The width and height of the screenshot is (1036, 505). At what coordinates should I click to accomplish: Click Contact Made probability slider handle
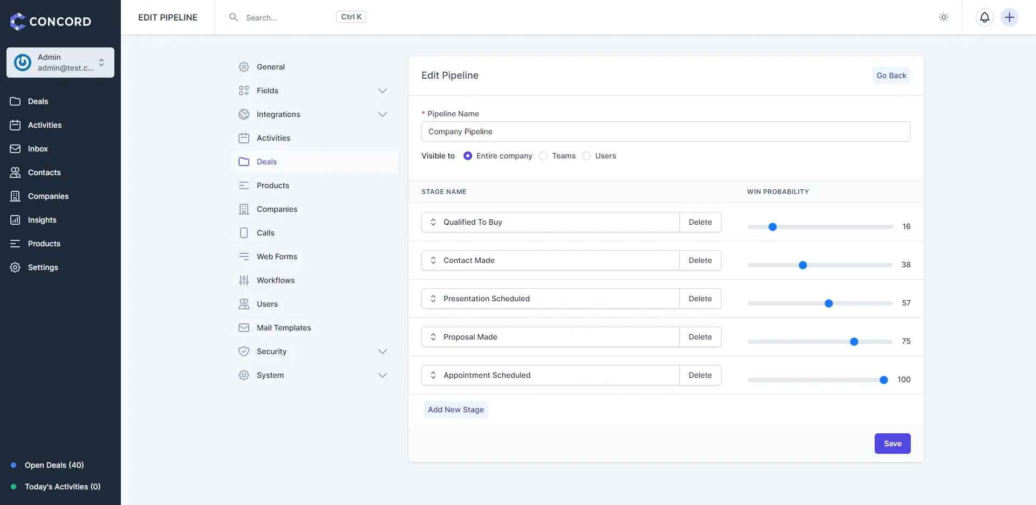(803, 265)
